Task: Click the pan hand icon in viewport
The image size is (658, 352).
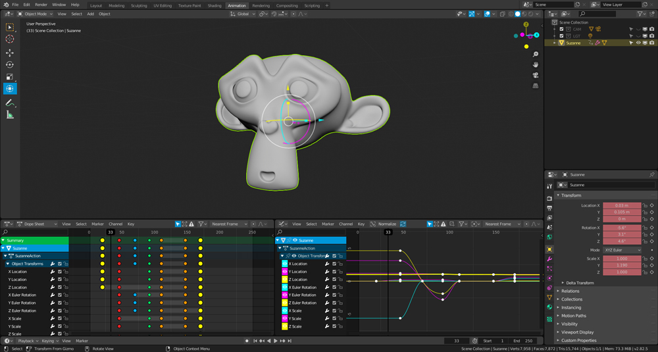Action: (536, 64)
